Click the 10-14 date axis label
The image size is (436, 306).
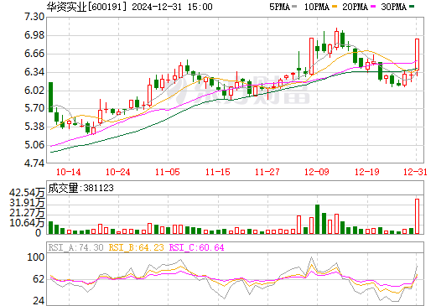point(69,172)
